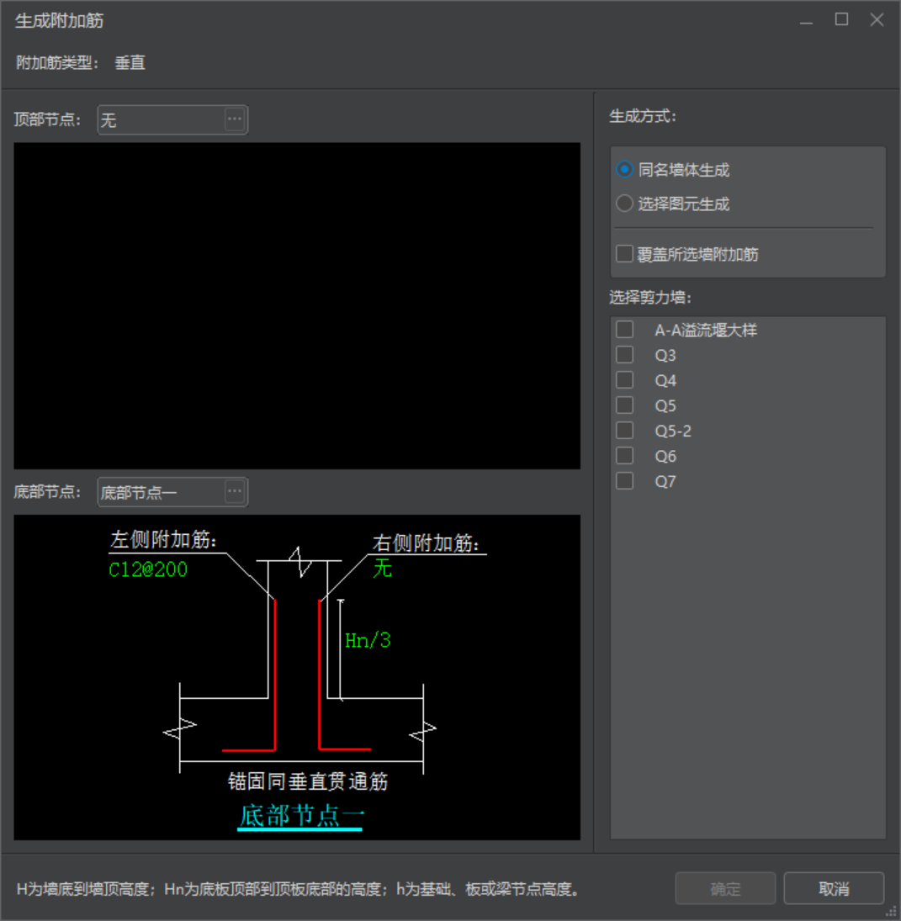This screenshot has width=901, height=921.
Task: Check the Q5 shear wall checkbox
Action: pos(625,405)
